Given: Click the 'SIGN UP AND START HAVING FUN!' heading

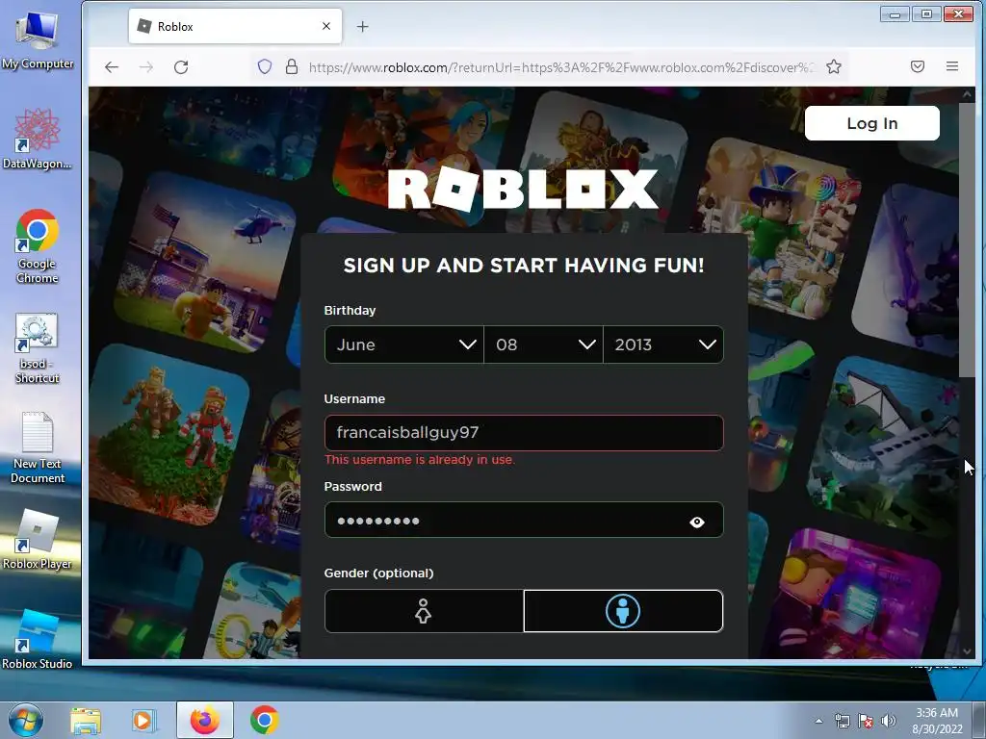Looking at the screenshot, I should click(524, 266).
